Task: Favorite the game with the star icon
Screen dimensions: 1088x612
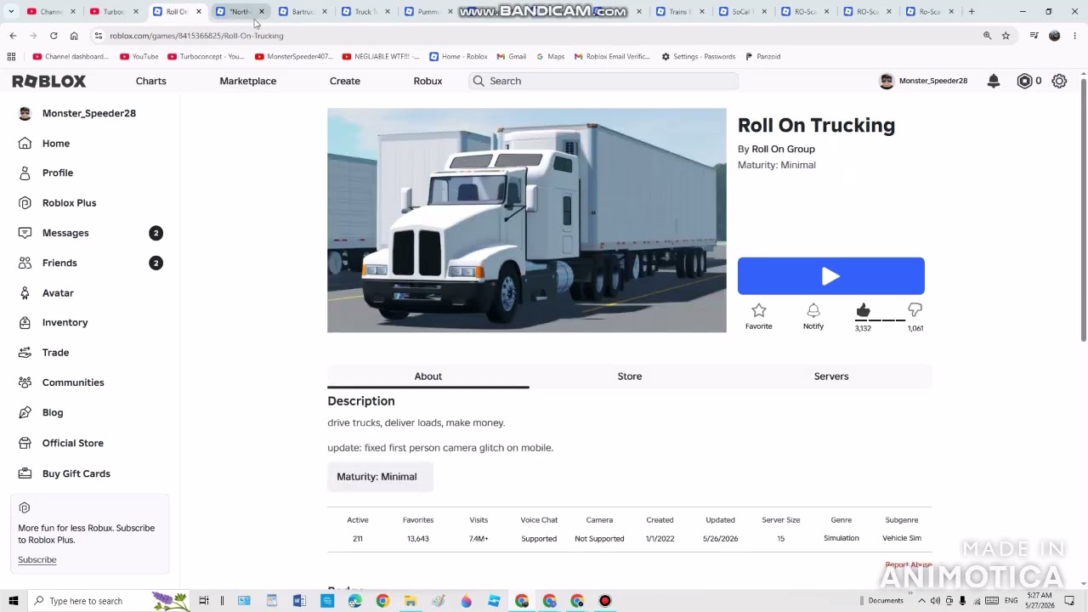Action: pos(759,311)
